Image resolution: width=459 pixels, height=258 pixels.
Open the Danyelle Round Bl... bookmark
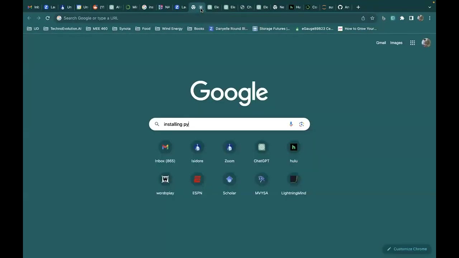(228, 29)
